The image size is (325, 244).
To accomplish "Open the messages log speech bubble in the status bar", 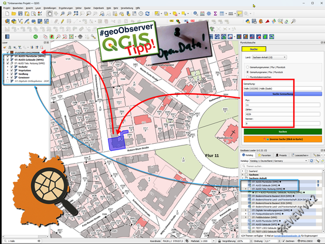I will coord(319,241).
